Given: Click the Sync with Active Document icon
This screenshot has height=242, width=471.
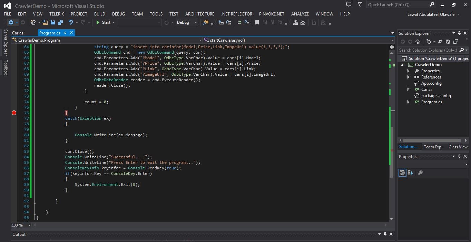Looking at the screenshot, I should 440,42.
